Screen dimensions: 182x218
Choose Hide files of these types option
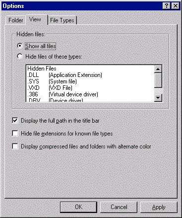[20, 56]
